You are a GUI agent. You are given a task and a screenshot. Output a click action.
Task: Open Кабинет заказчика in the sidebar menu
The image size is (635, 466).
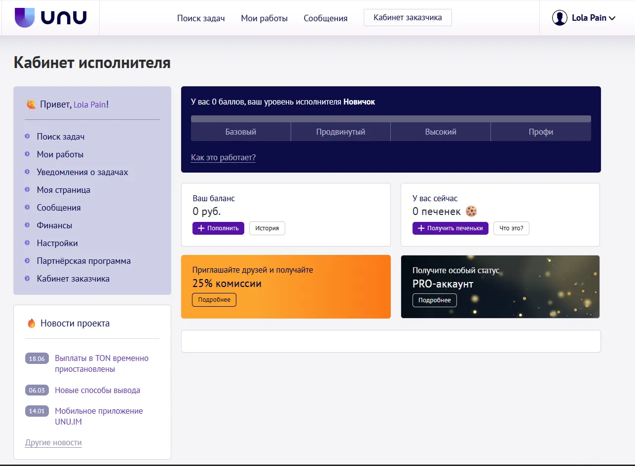[x=73, y=279]
